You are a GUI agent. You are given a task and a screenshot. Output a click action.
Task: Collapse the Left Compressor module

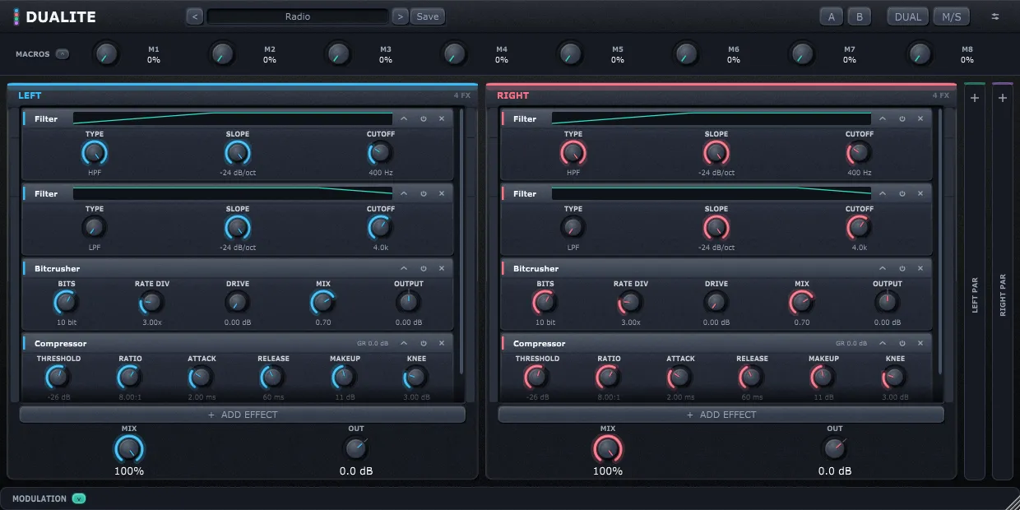(x=404, y=343)
